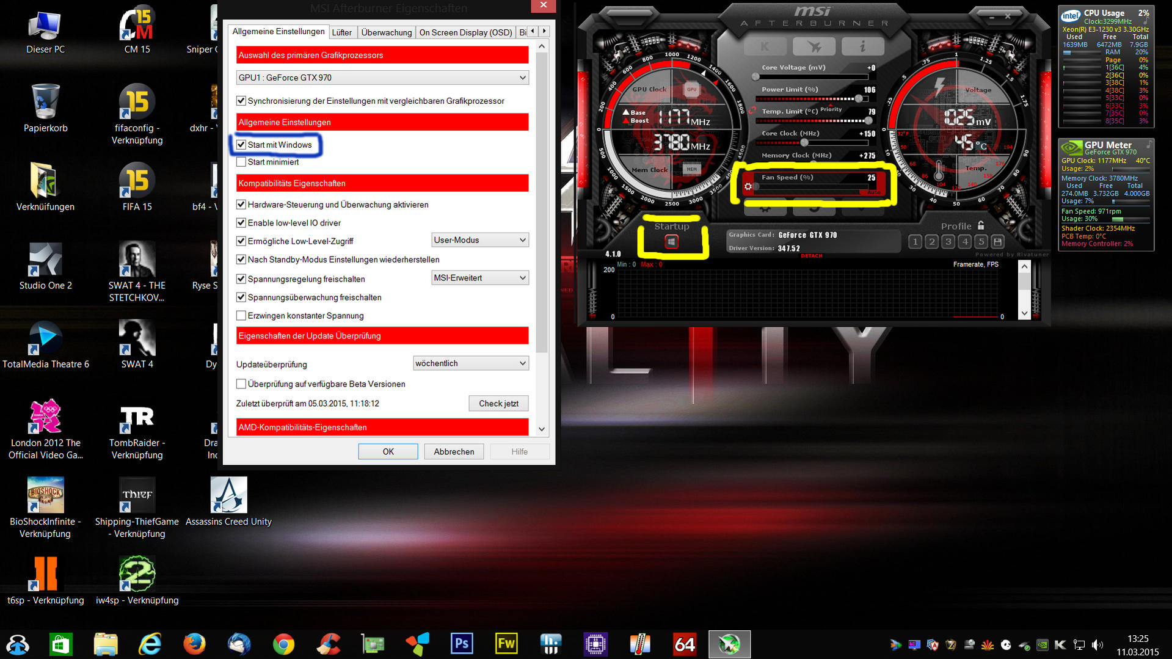Click the Power Limit slider handle

[x=859, y=99]
